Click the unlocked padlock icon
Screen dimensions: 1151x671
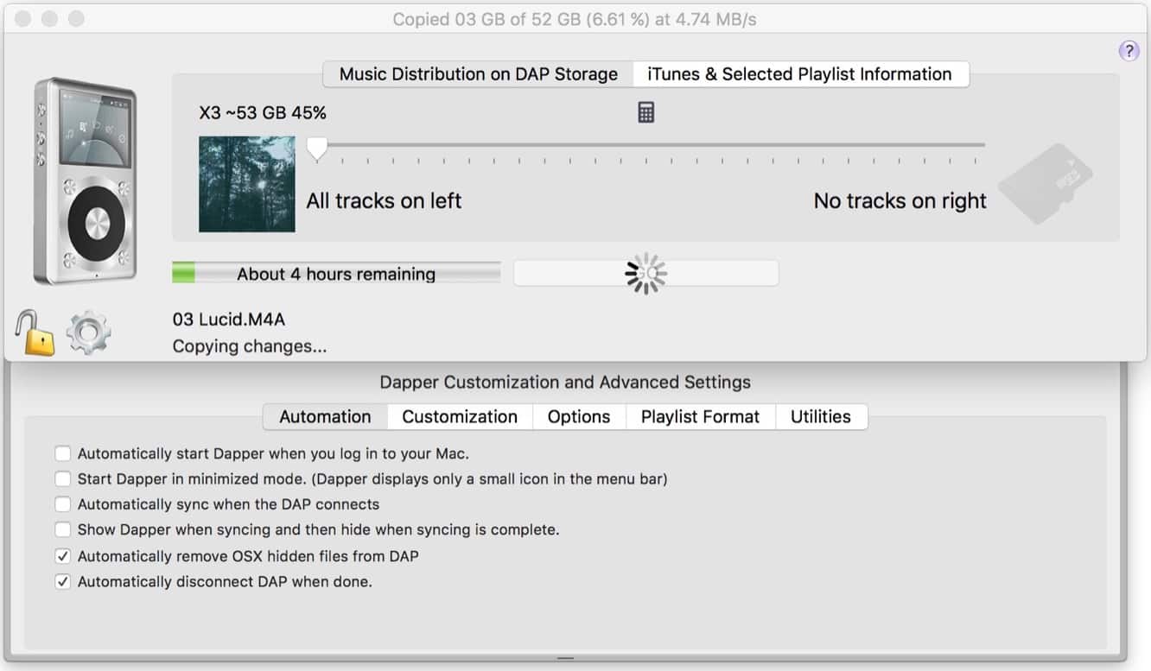coord(35,332)
